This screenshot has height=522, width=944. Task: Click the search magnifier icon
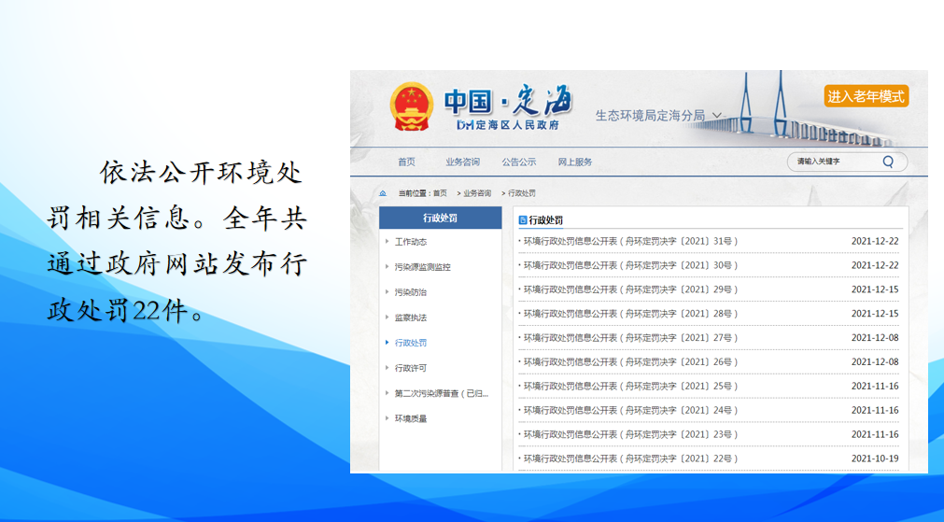coord(888,162)
